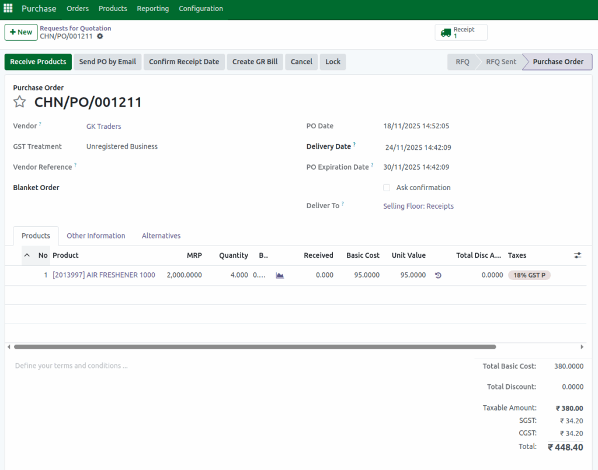Open the Requests for Quotation breadcrumb
This screenshot has height=470, width=598.
click(x=75, y=27)
